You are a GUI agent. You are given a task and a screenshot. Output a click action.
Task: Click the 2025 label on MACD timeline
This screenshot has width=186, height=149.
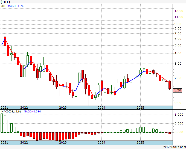click(x=140, y=142)
